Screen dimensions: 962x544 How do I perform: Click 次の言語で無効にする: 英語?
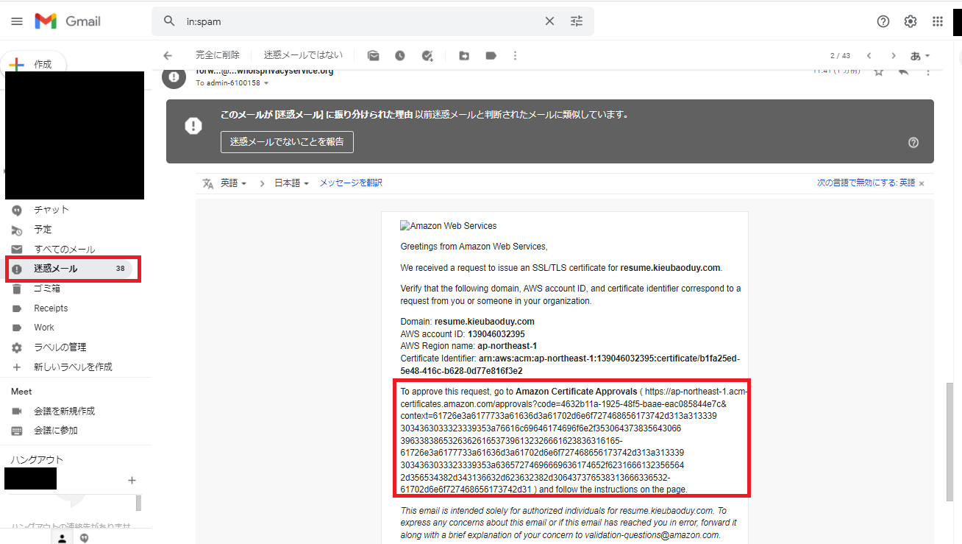(x=866, y=183)
